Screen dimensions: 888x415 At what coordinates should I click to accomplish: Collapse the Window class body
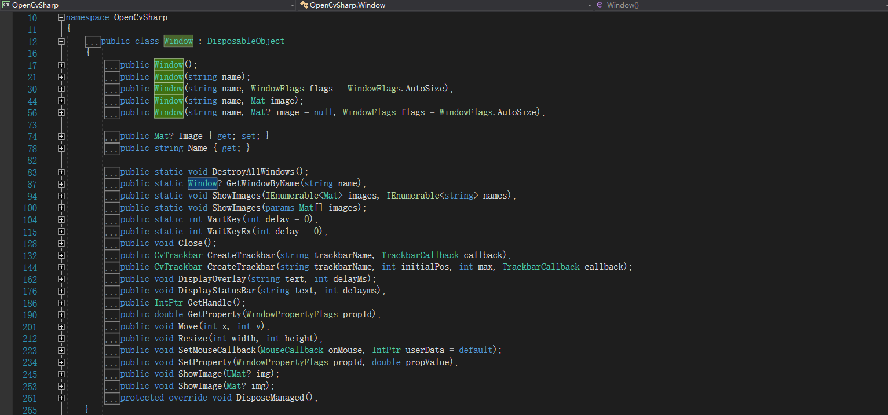coord(60,41)
